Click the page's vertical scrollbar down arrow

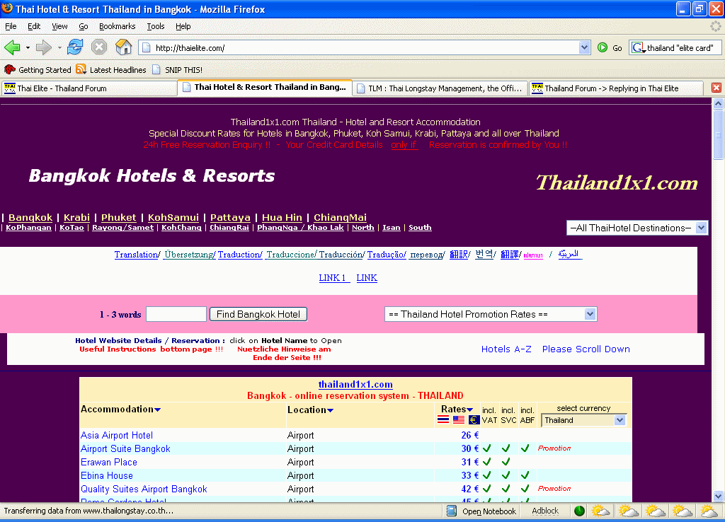point(719,497)
